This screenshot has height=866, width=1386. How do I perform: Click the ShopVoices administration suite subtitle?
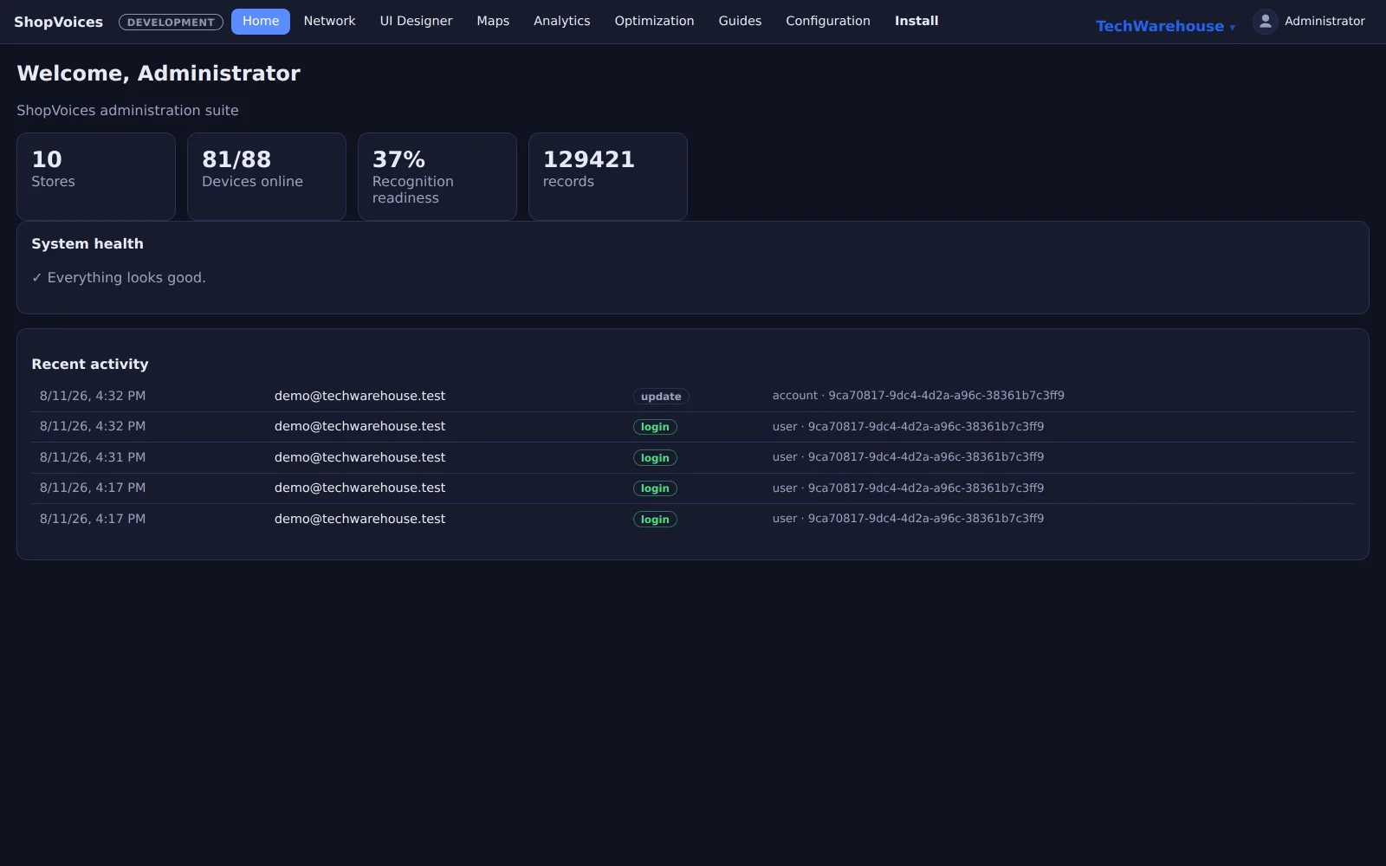click(127, 111)
